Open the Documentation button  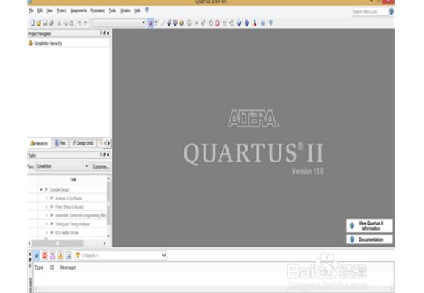tap(370, 239)
